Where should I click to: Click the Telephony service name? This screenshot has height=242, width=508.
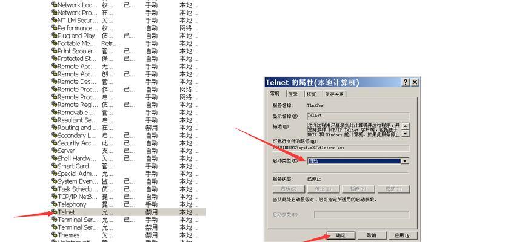(x=72, y=204)
